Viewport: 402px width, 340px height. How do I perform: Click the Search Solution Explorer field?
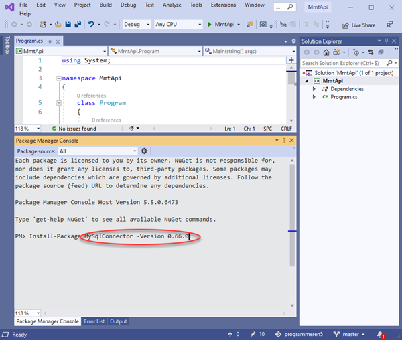coord(344,63)
